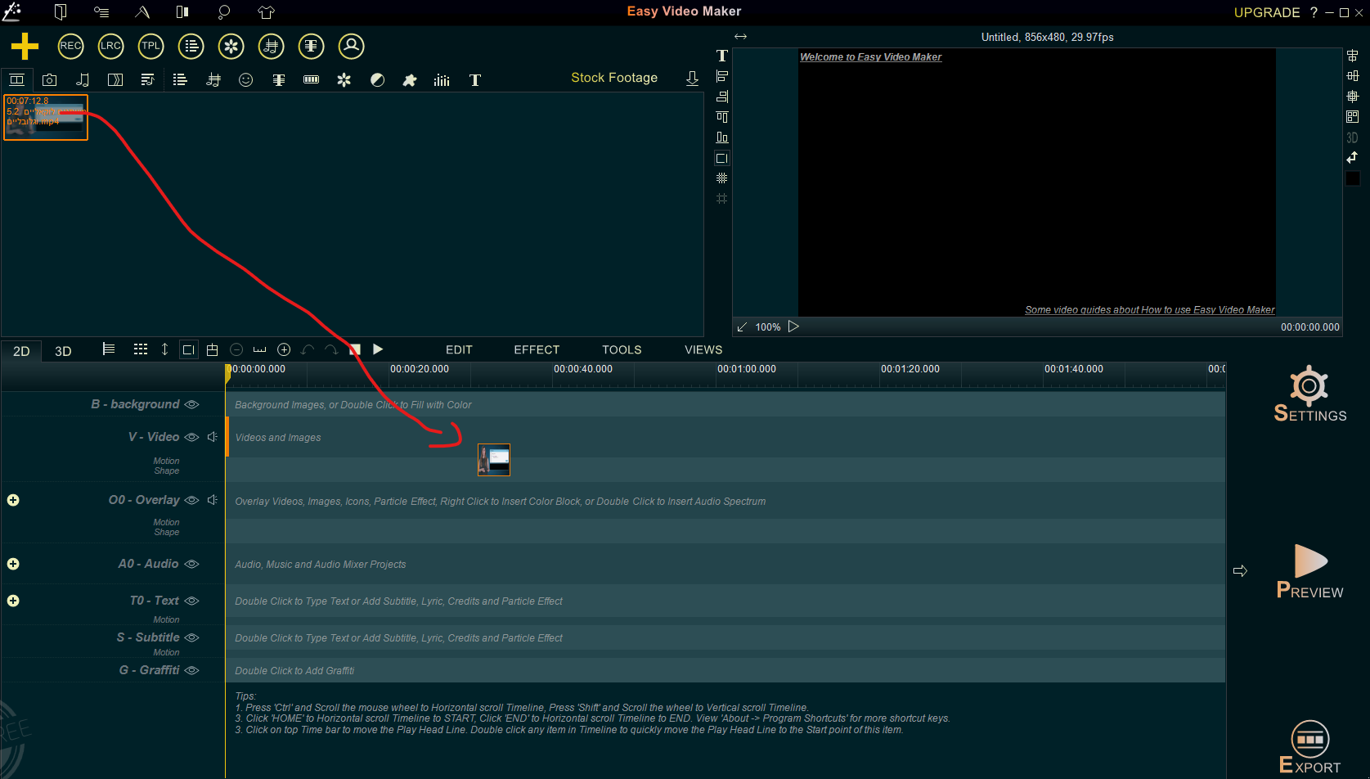Click the redo arrow on timeline toolbar

point(331,349)
